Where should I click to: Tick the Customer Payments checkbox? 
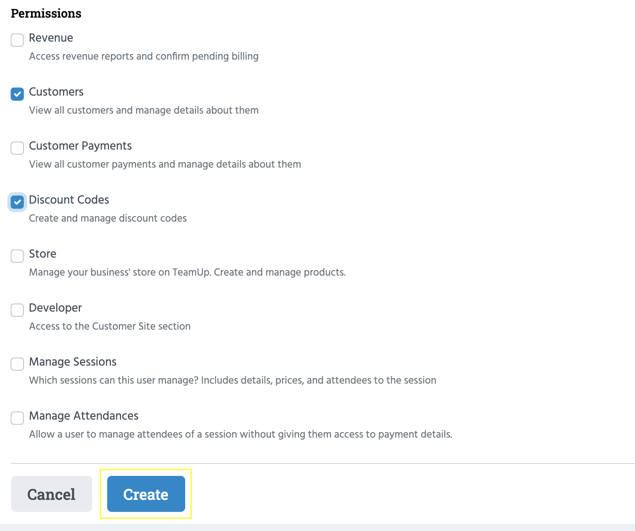coord(17,148)
